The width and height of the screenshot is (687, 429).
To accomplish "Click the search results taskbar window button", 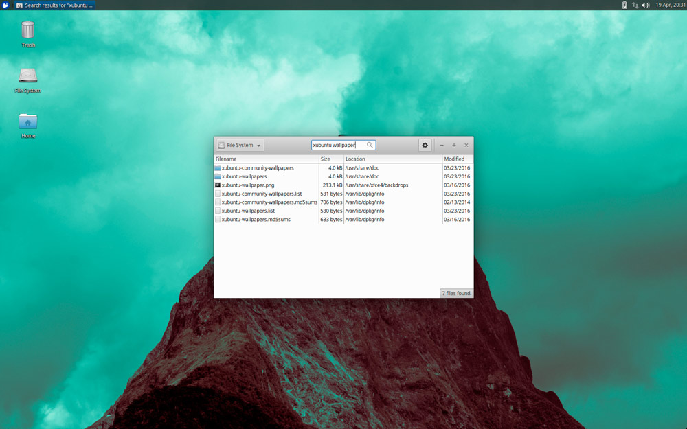I will pos(55,5).
